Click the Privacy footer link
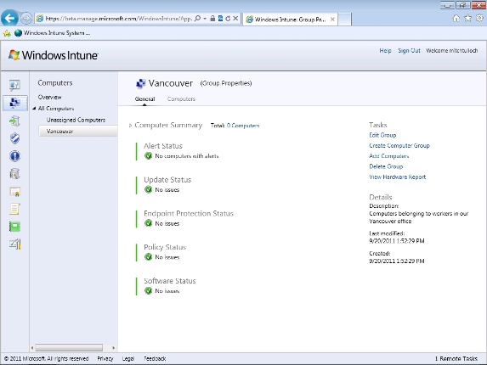 105,358
